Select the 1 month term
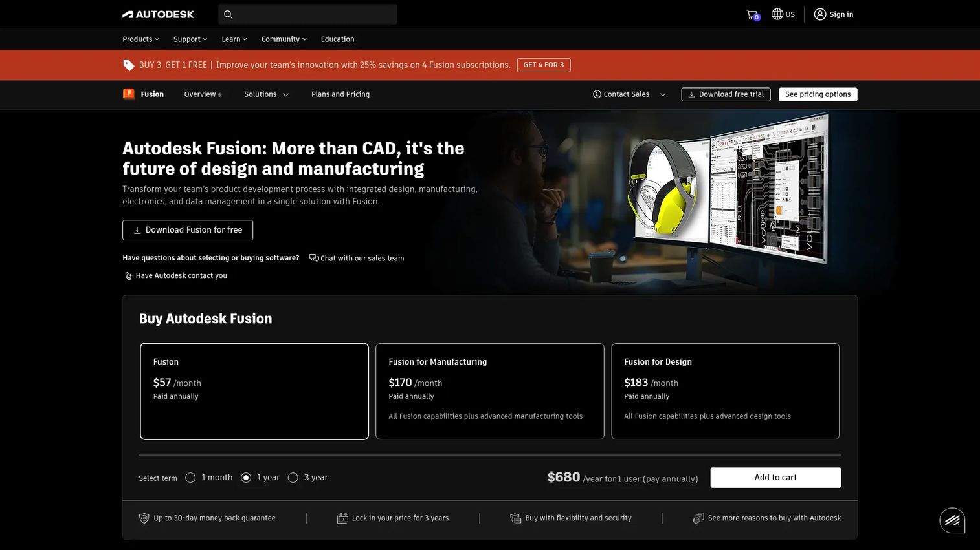Screen dimensions: 980x550 coord(190,478)
